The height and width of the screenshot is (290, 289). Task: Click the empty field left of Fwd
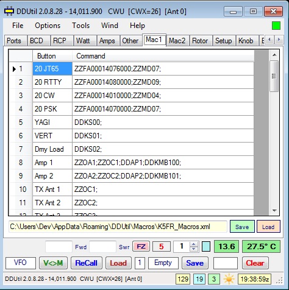59,247
